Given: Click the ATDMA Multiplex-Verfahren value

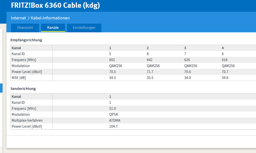Looking at the screenshot, I should pyautogui.click(x=114, y=120).
